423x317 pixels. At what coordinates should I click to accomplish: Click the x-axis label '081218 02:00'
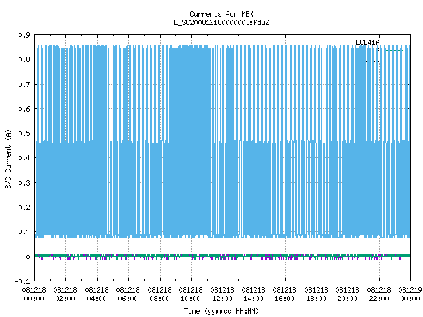point(65,295)
